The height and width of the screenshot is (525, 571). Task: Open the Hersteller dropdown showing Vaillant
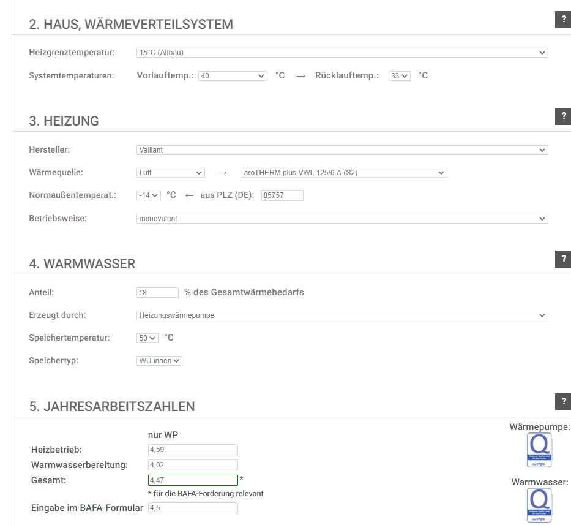point(341,150)
